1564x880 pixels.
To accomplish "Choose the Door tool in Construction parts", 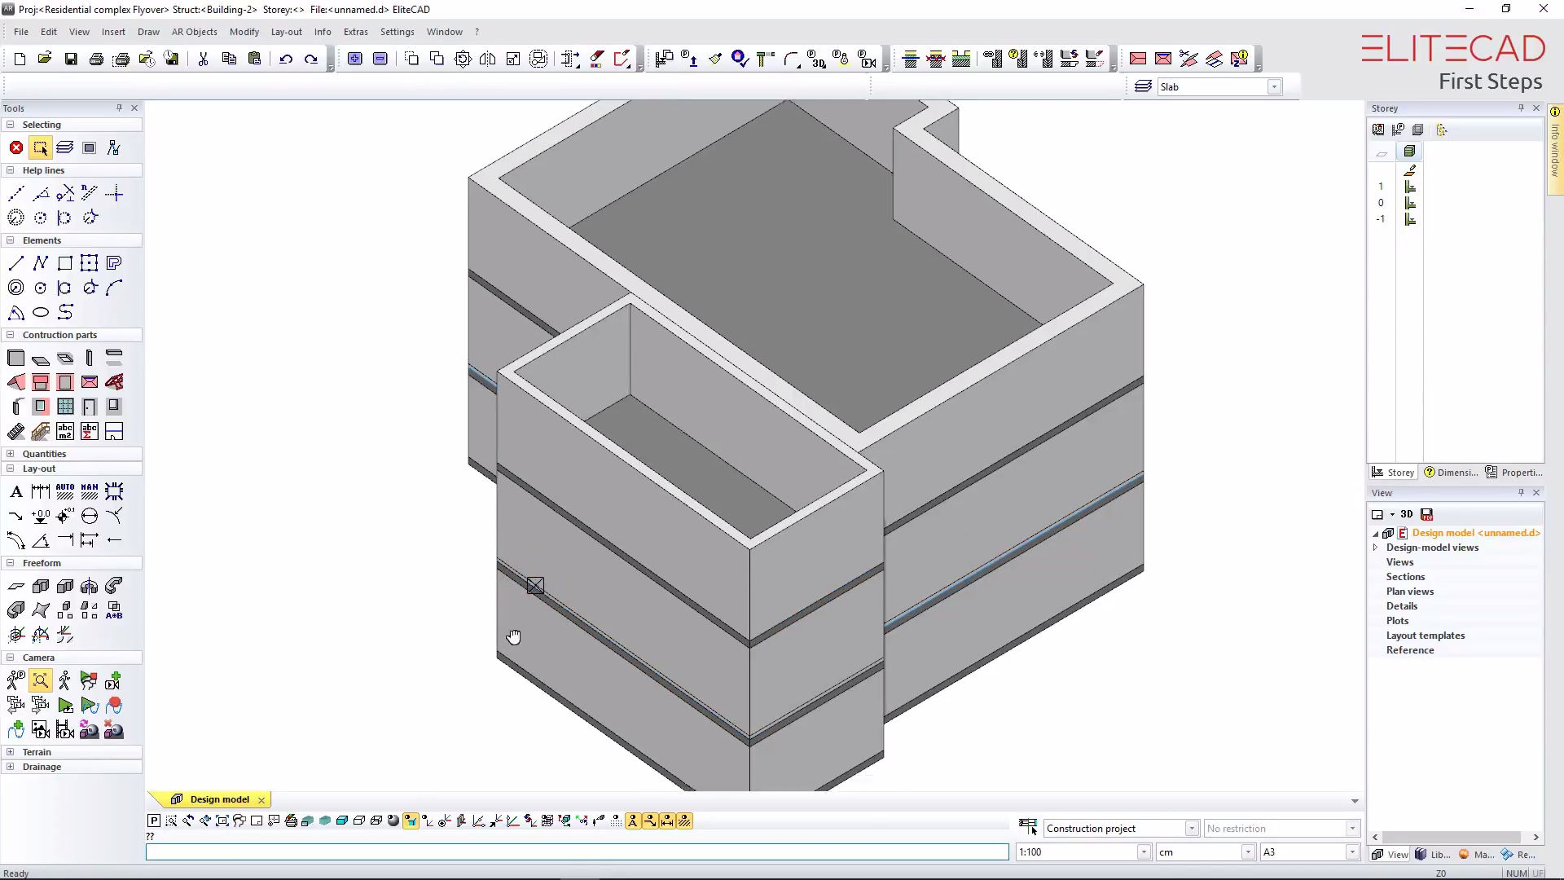I will (x=90, y=407).
